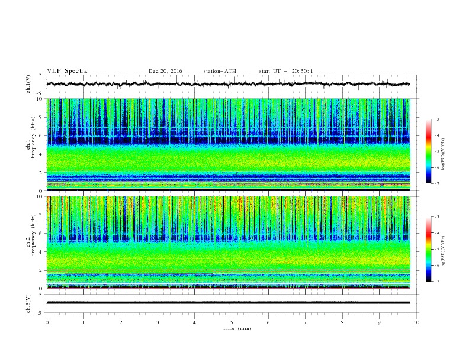Click the ch.1 spectrogram color bar
Image resolution: width=469 pixels, height=362 pixels.
(428, 151)
